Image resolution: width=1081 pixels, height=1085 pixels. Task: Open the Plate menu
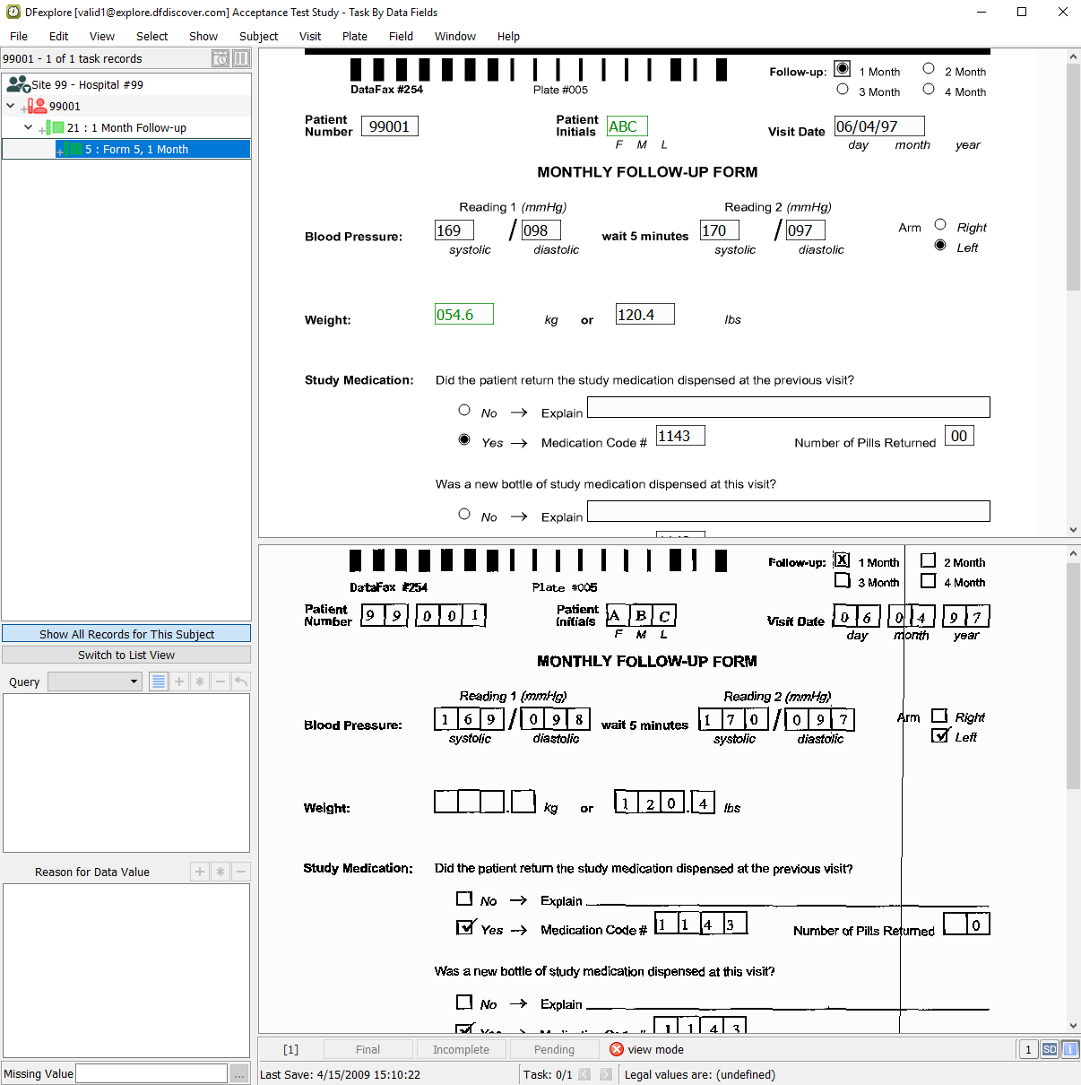pos(354,37)
